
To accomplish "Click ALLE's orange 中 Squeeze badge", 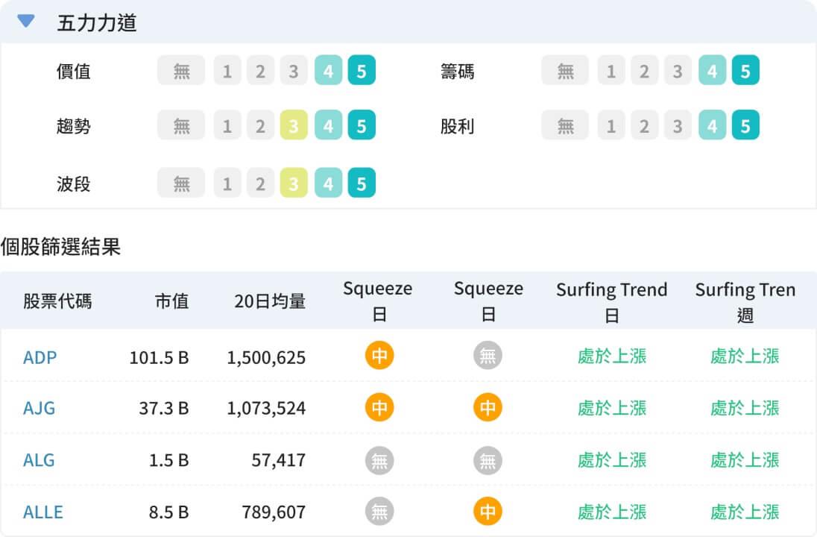I will [488, 512].
